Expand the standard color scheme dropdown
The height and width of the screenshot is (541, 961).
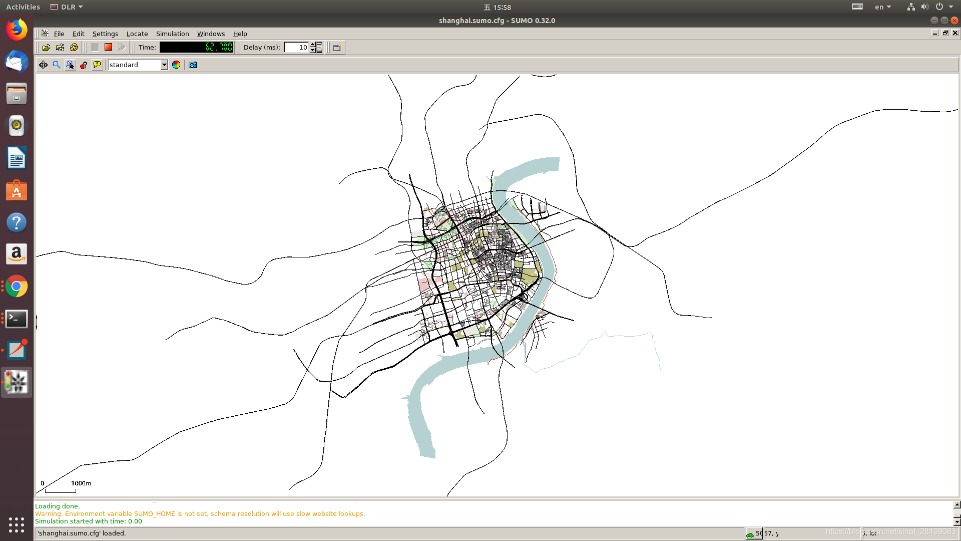tap(164, 65)
